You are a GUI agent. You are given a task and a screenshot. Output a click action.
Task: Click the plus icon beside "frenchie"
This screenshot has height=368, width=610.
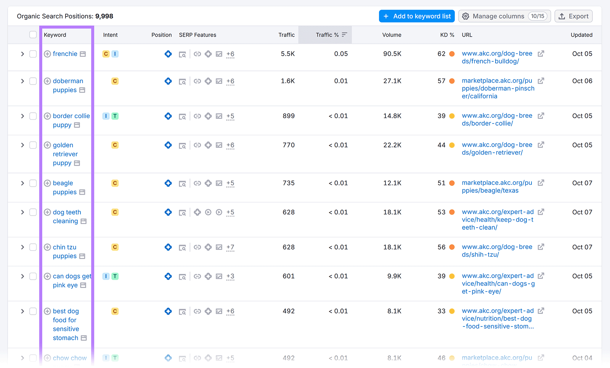47,54
